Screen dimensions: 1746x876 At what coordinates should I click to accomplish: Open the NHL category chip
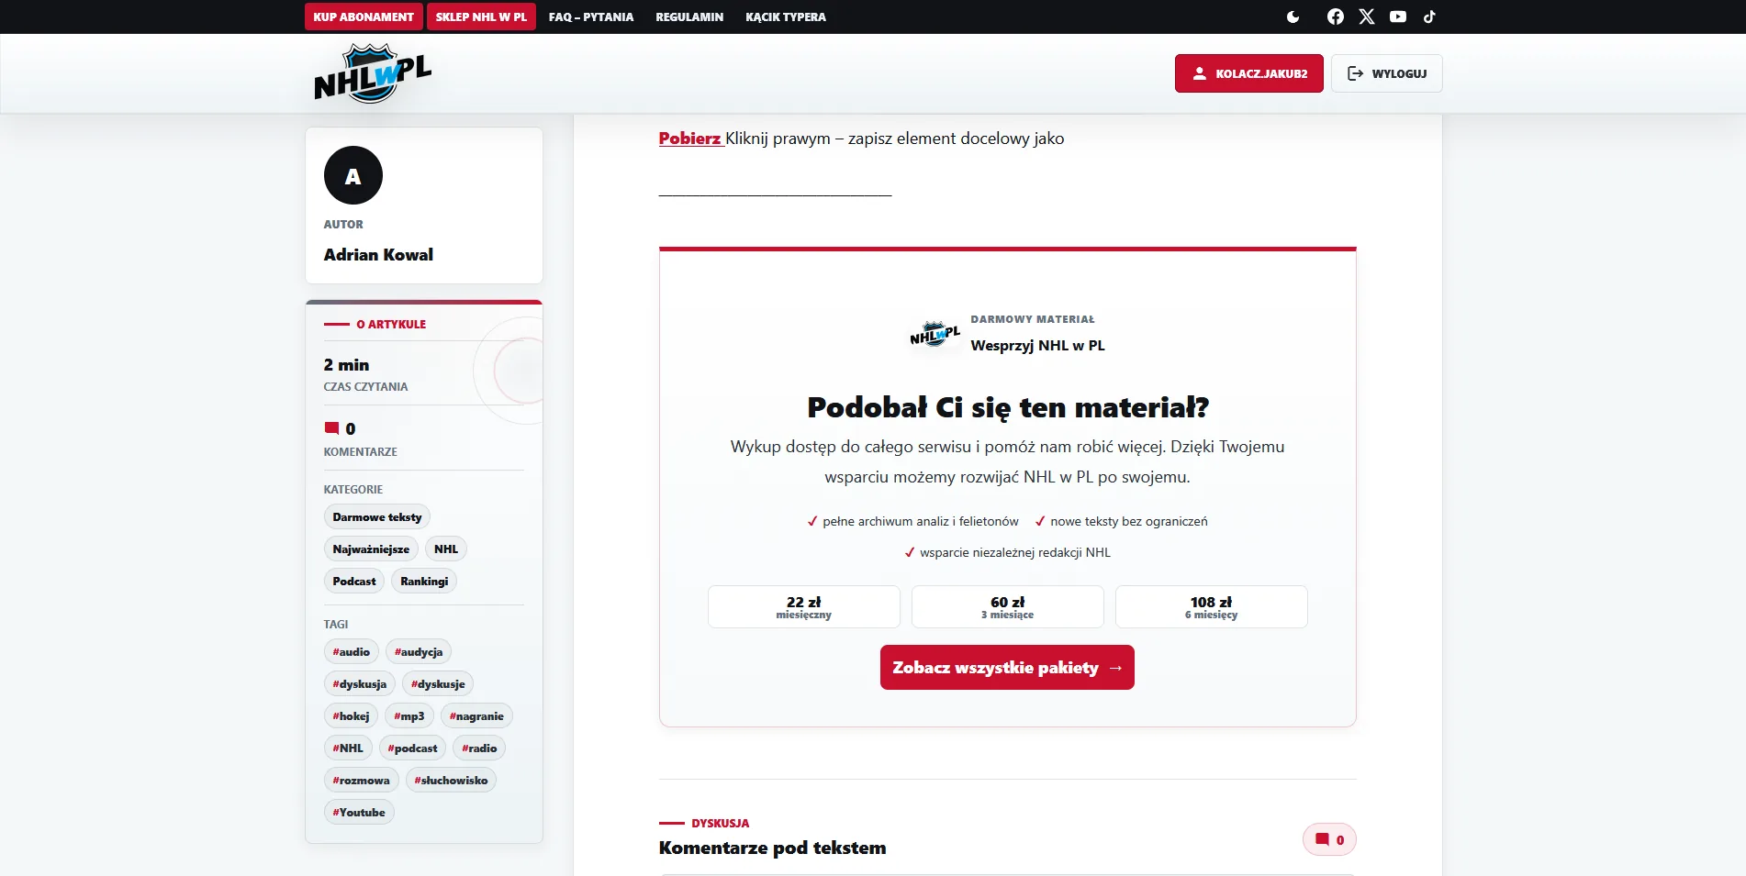coord(446,549)
